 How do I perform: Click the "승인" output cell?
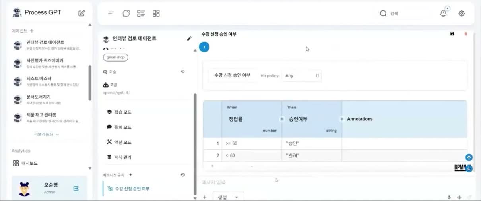click(x=312, y=143)
